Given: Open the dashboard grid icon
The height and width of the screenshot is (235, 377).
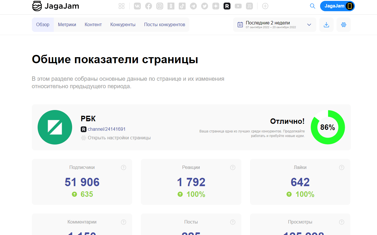Looking at the screenshot, I should tap(122, 6).
